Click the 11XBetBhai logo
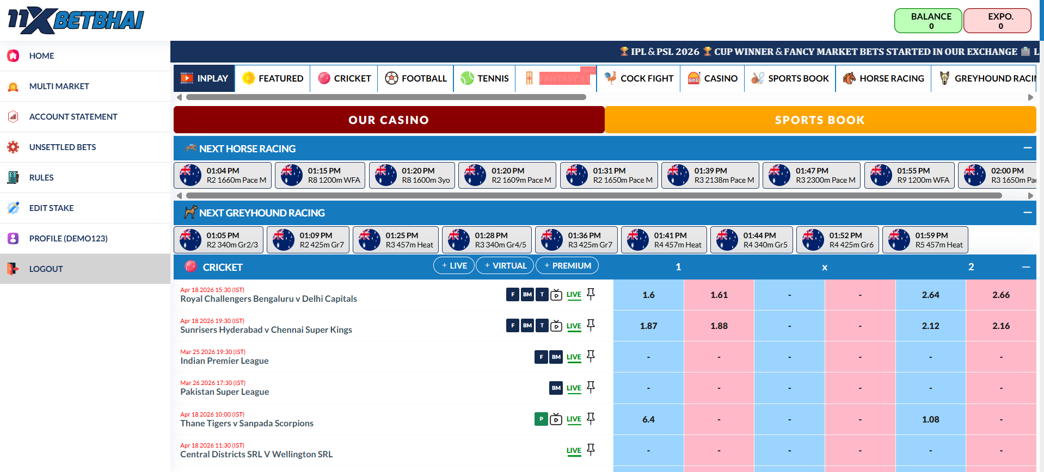Image resolution: width=1044 pixels, height=472 pixels. [x=76, y=20]
